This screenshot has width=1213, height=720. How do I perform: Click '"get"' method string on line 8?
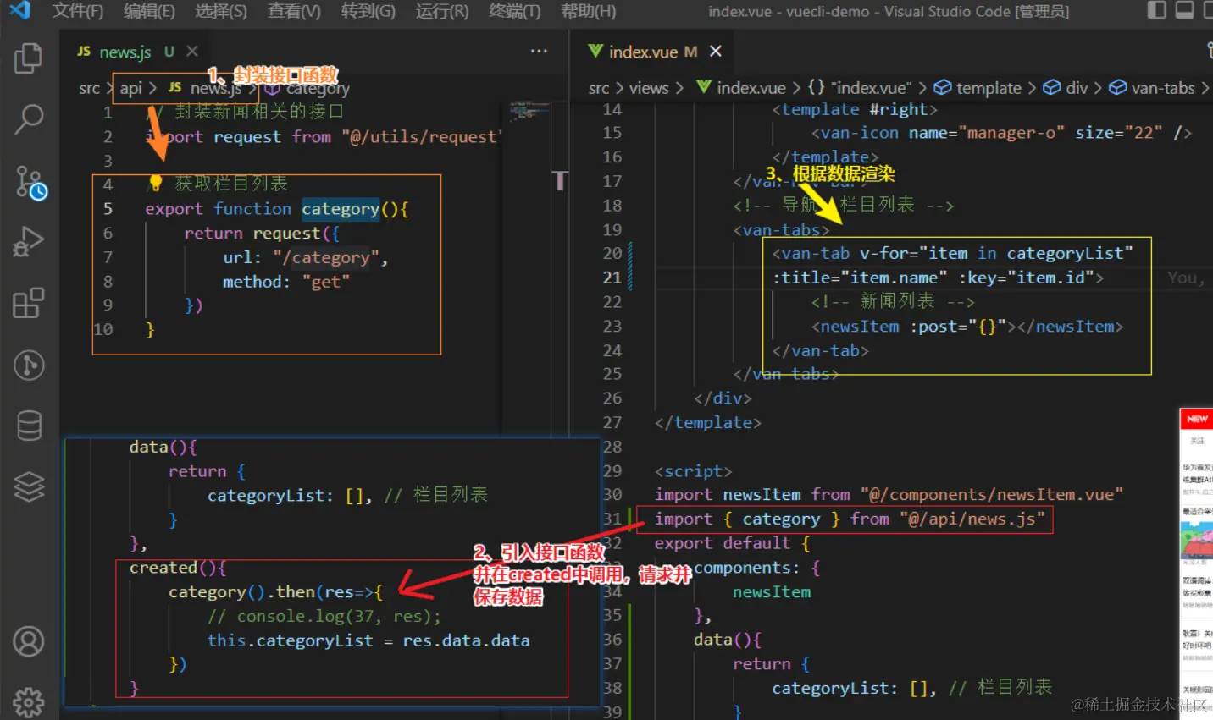pyautogui.click(x=326, y=282)
